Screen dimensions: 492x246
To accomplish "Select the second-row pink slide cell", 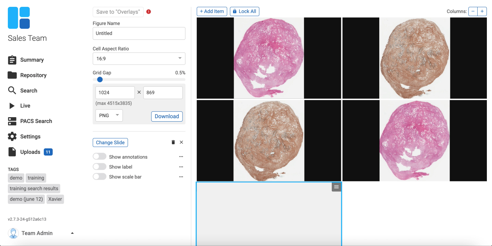I will (414, 140).
